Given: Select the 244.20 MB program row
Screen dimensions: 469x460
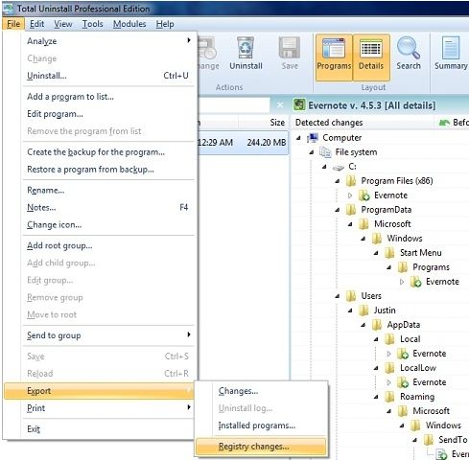Looking at the screenshot, I should point(243,143).
